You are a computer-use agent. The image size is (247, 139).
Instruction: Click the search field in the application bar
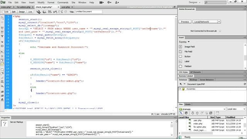coord(215,2)
